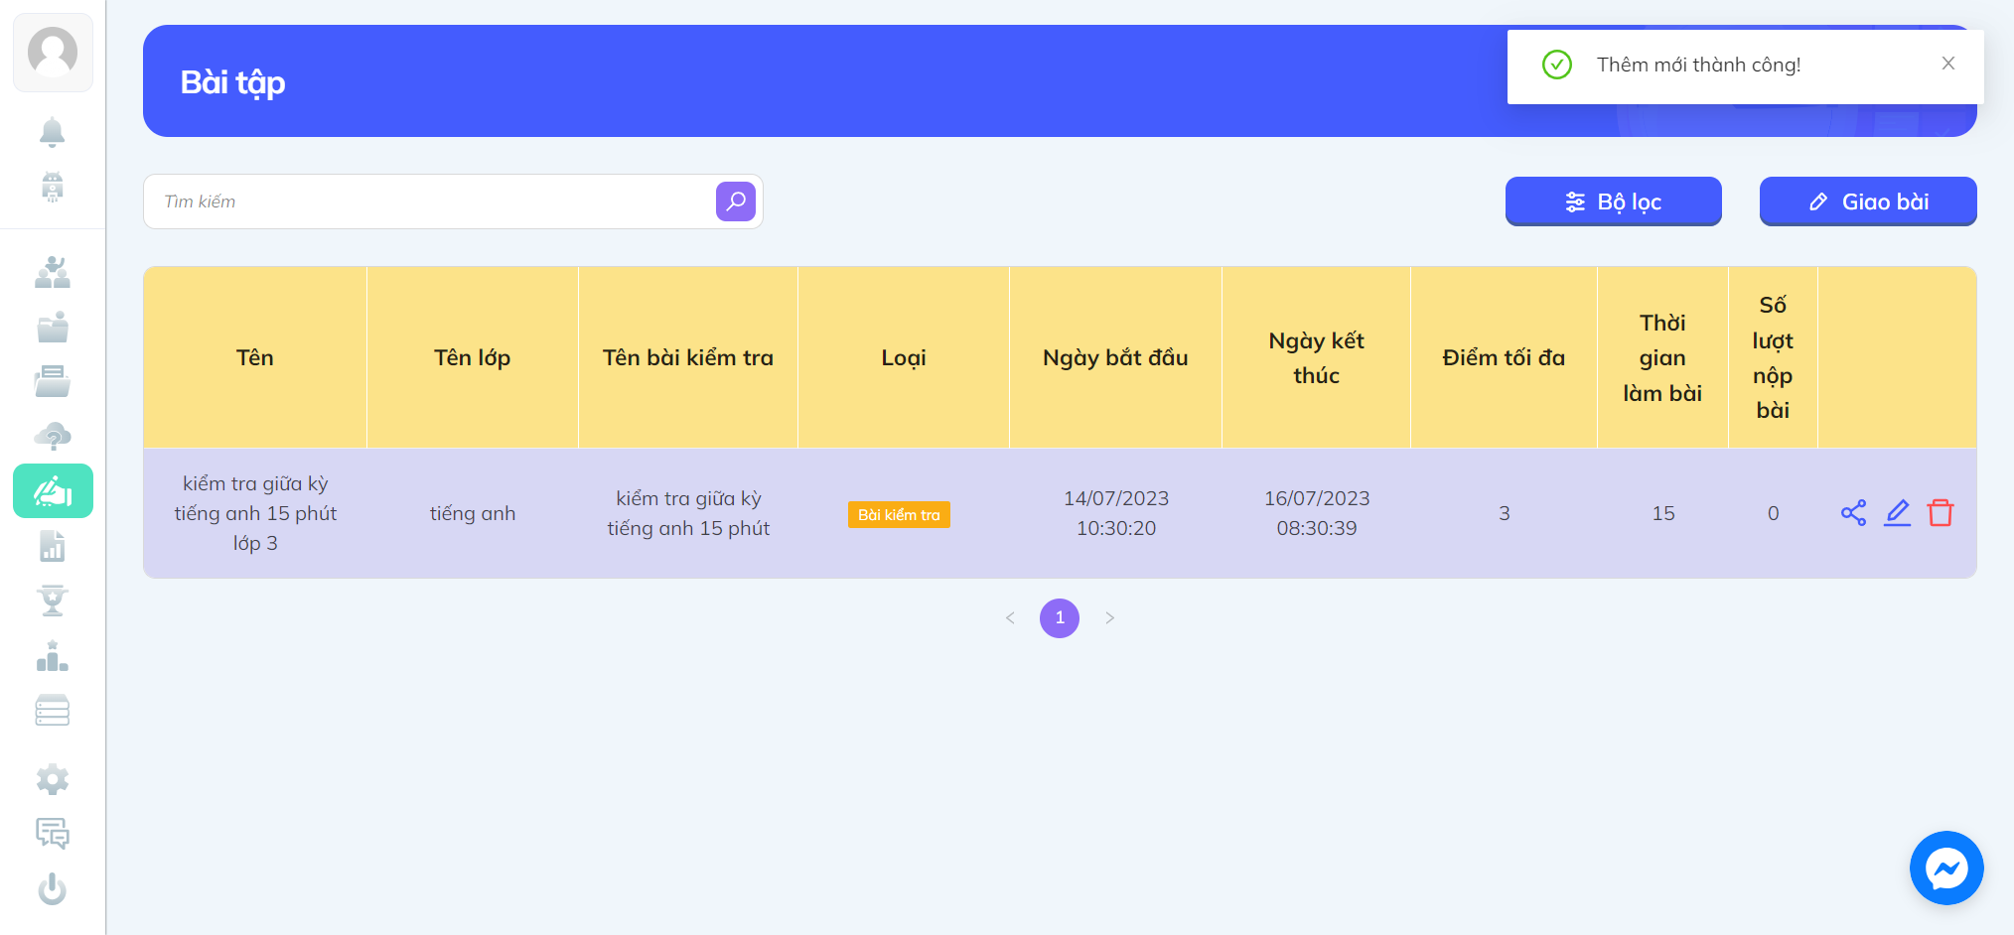Open the cloud upload sidebar icon
2014x935 pixels.
click(x=53, y=436)
